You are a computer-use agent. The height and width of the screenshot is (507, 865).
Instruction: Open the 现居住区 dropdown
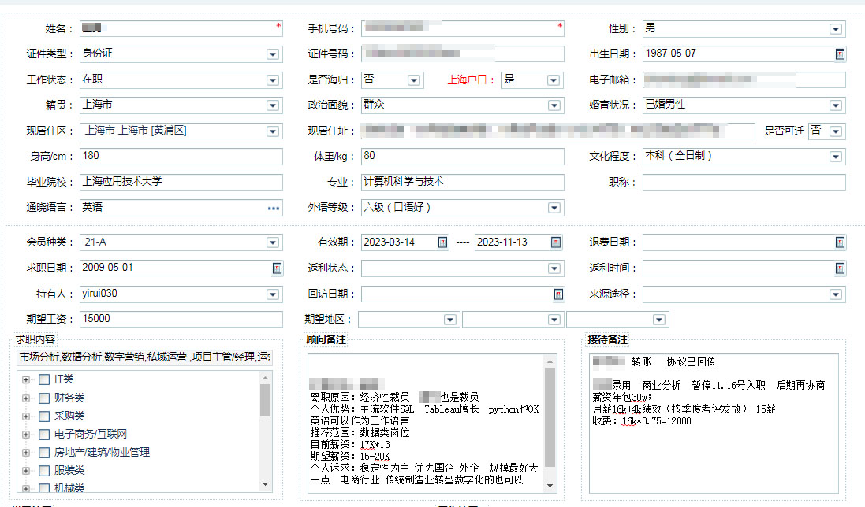click(273, 131)
